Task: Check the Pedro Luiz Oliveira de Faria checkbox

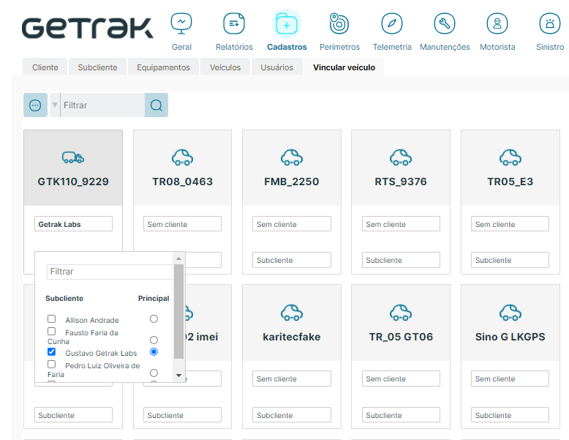Action: tap(51, 364)
